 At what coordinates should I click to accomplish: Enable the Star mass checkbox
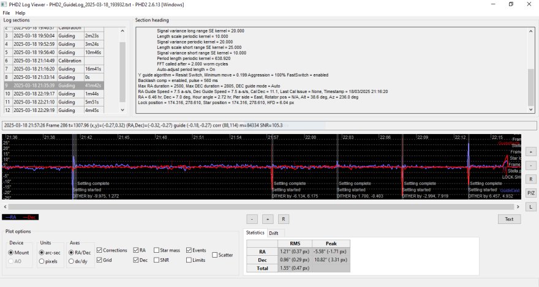point(157,250)
